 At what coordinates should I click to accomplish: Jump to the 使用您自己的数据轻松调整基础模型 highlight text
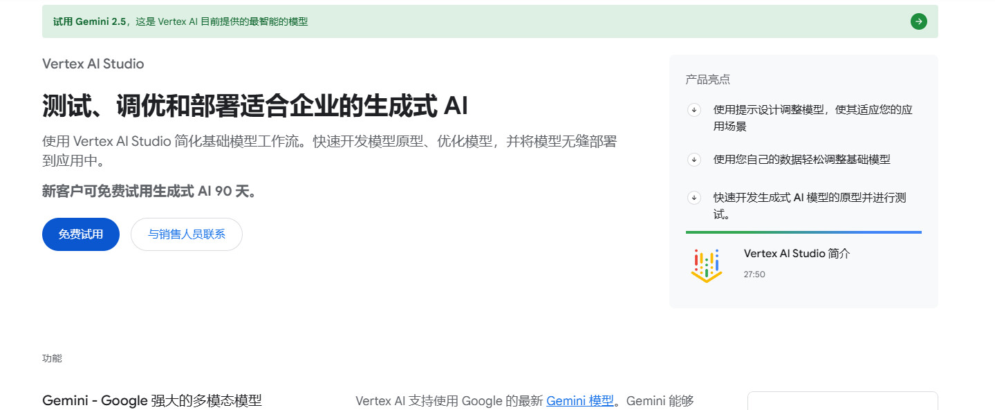pyautogui.click(x=801, y=160)
